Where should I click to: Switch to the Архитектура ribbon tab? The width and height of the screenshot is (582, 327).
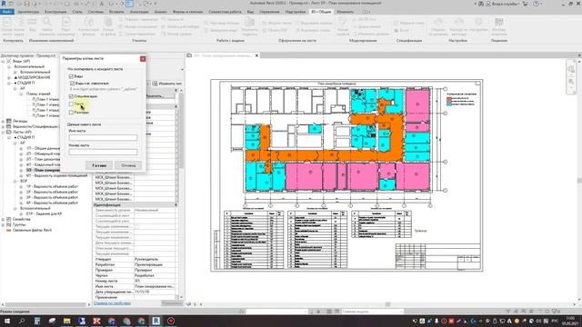[x=28, y=12]
